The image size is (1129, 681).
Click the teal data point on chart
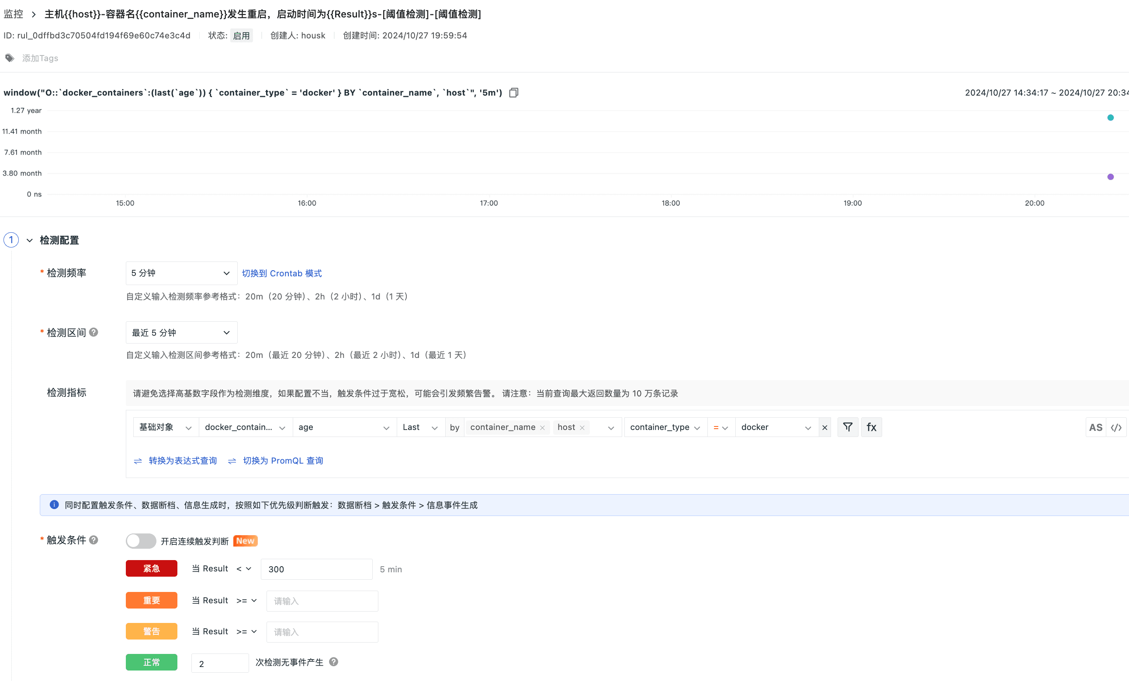[x=1110, y=117]
